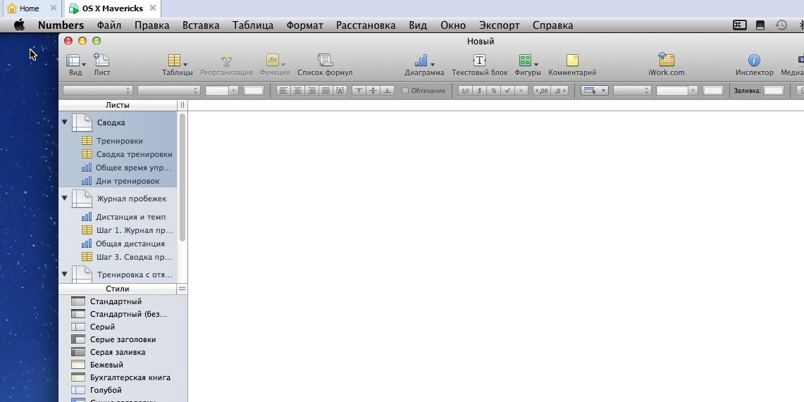Apply percent % format
804x402 pixels.
(493, 91)
